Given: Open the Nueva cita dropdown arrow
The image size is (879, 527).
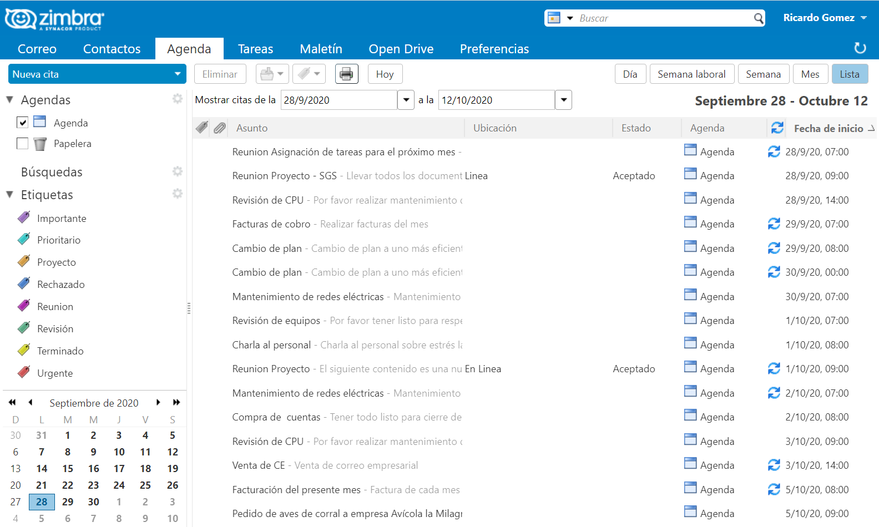Looking at the screenshot, I should [178, 74].
